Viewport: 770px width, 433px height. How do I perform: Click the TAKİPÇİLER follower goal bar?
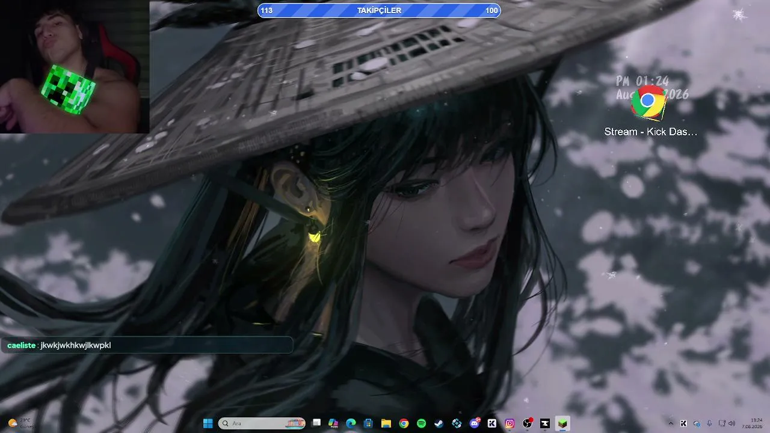tap(379, 10)
